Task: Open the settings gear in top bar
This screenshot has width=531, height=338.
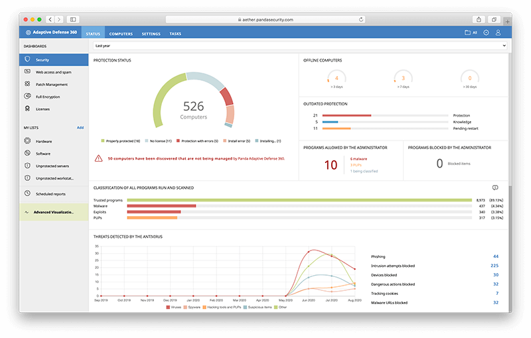Action: point(486,32)
